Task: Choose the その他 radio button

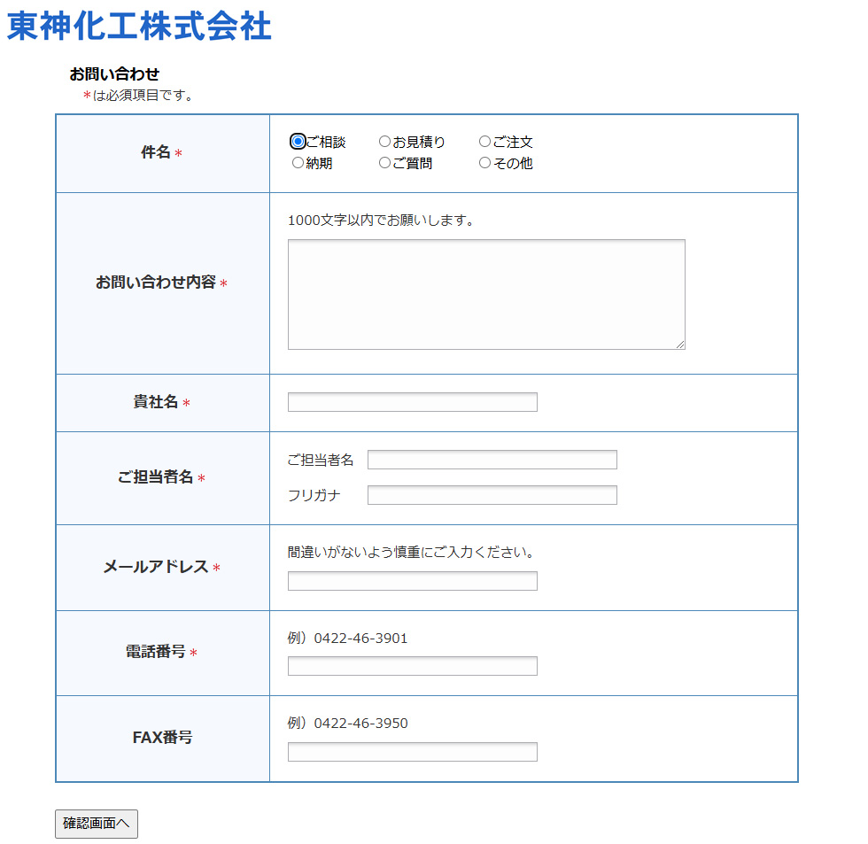Action: 485,163
